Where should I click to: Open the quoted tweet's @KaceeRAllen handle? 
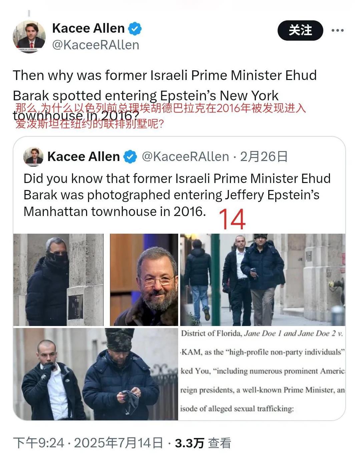point(185,157)
